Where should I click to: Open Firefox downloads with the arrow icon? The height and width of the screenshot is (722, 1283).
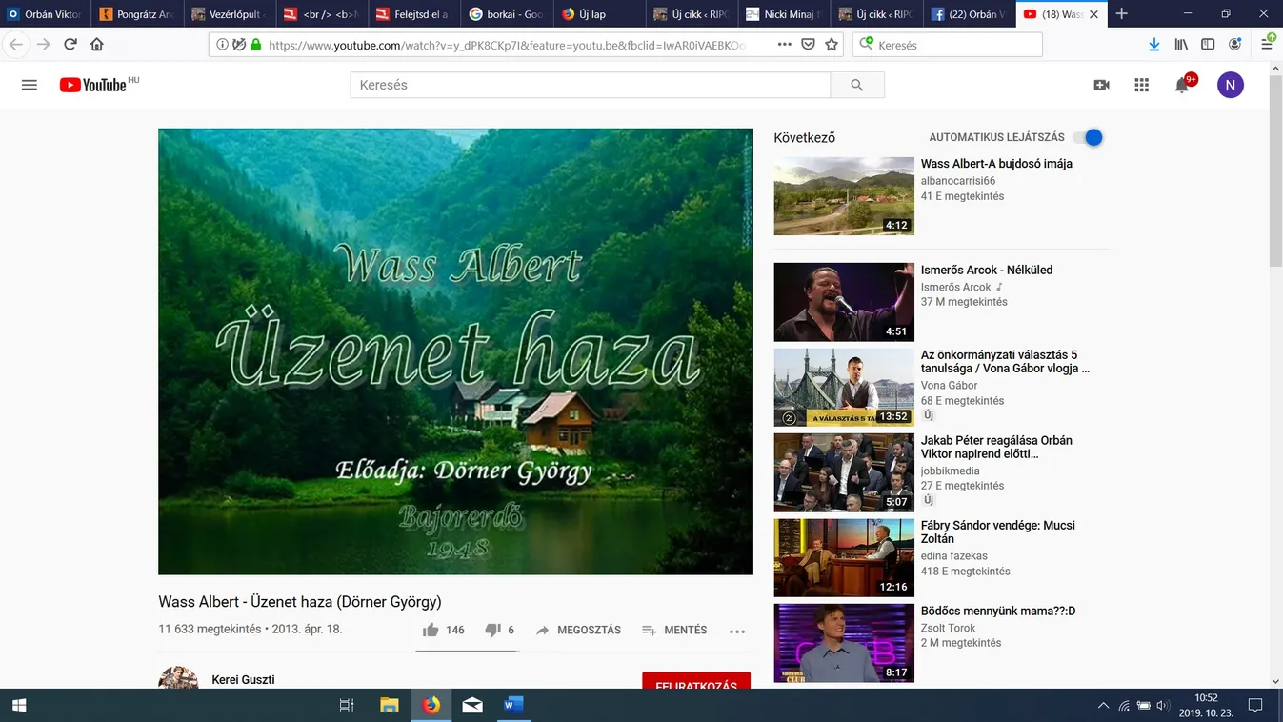click(x=1153, y=44)
